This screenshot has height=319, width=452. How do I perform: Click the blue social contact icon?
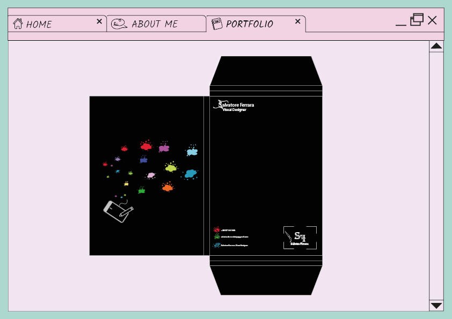216,245
